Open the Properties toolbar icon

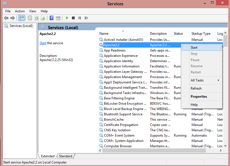coord(30,18)
